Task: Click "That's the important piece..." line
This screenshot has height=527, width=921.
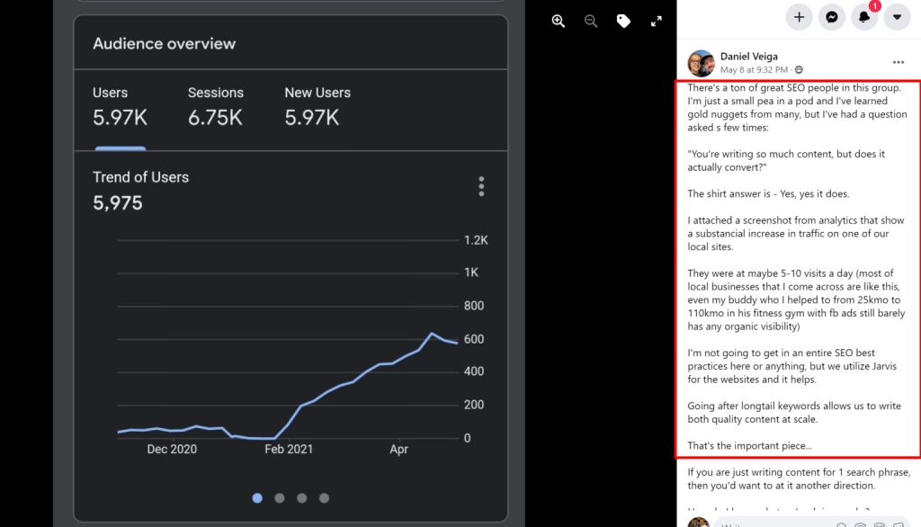Action: 749,446
